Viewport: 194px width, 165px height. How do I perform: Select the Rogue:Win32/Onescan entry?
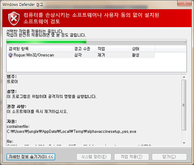[x=81, y=55]
